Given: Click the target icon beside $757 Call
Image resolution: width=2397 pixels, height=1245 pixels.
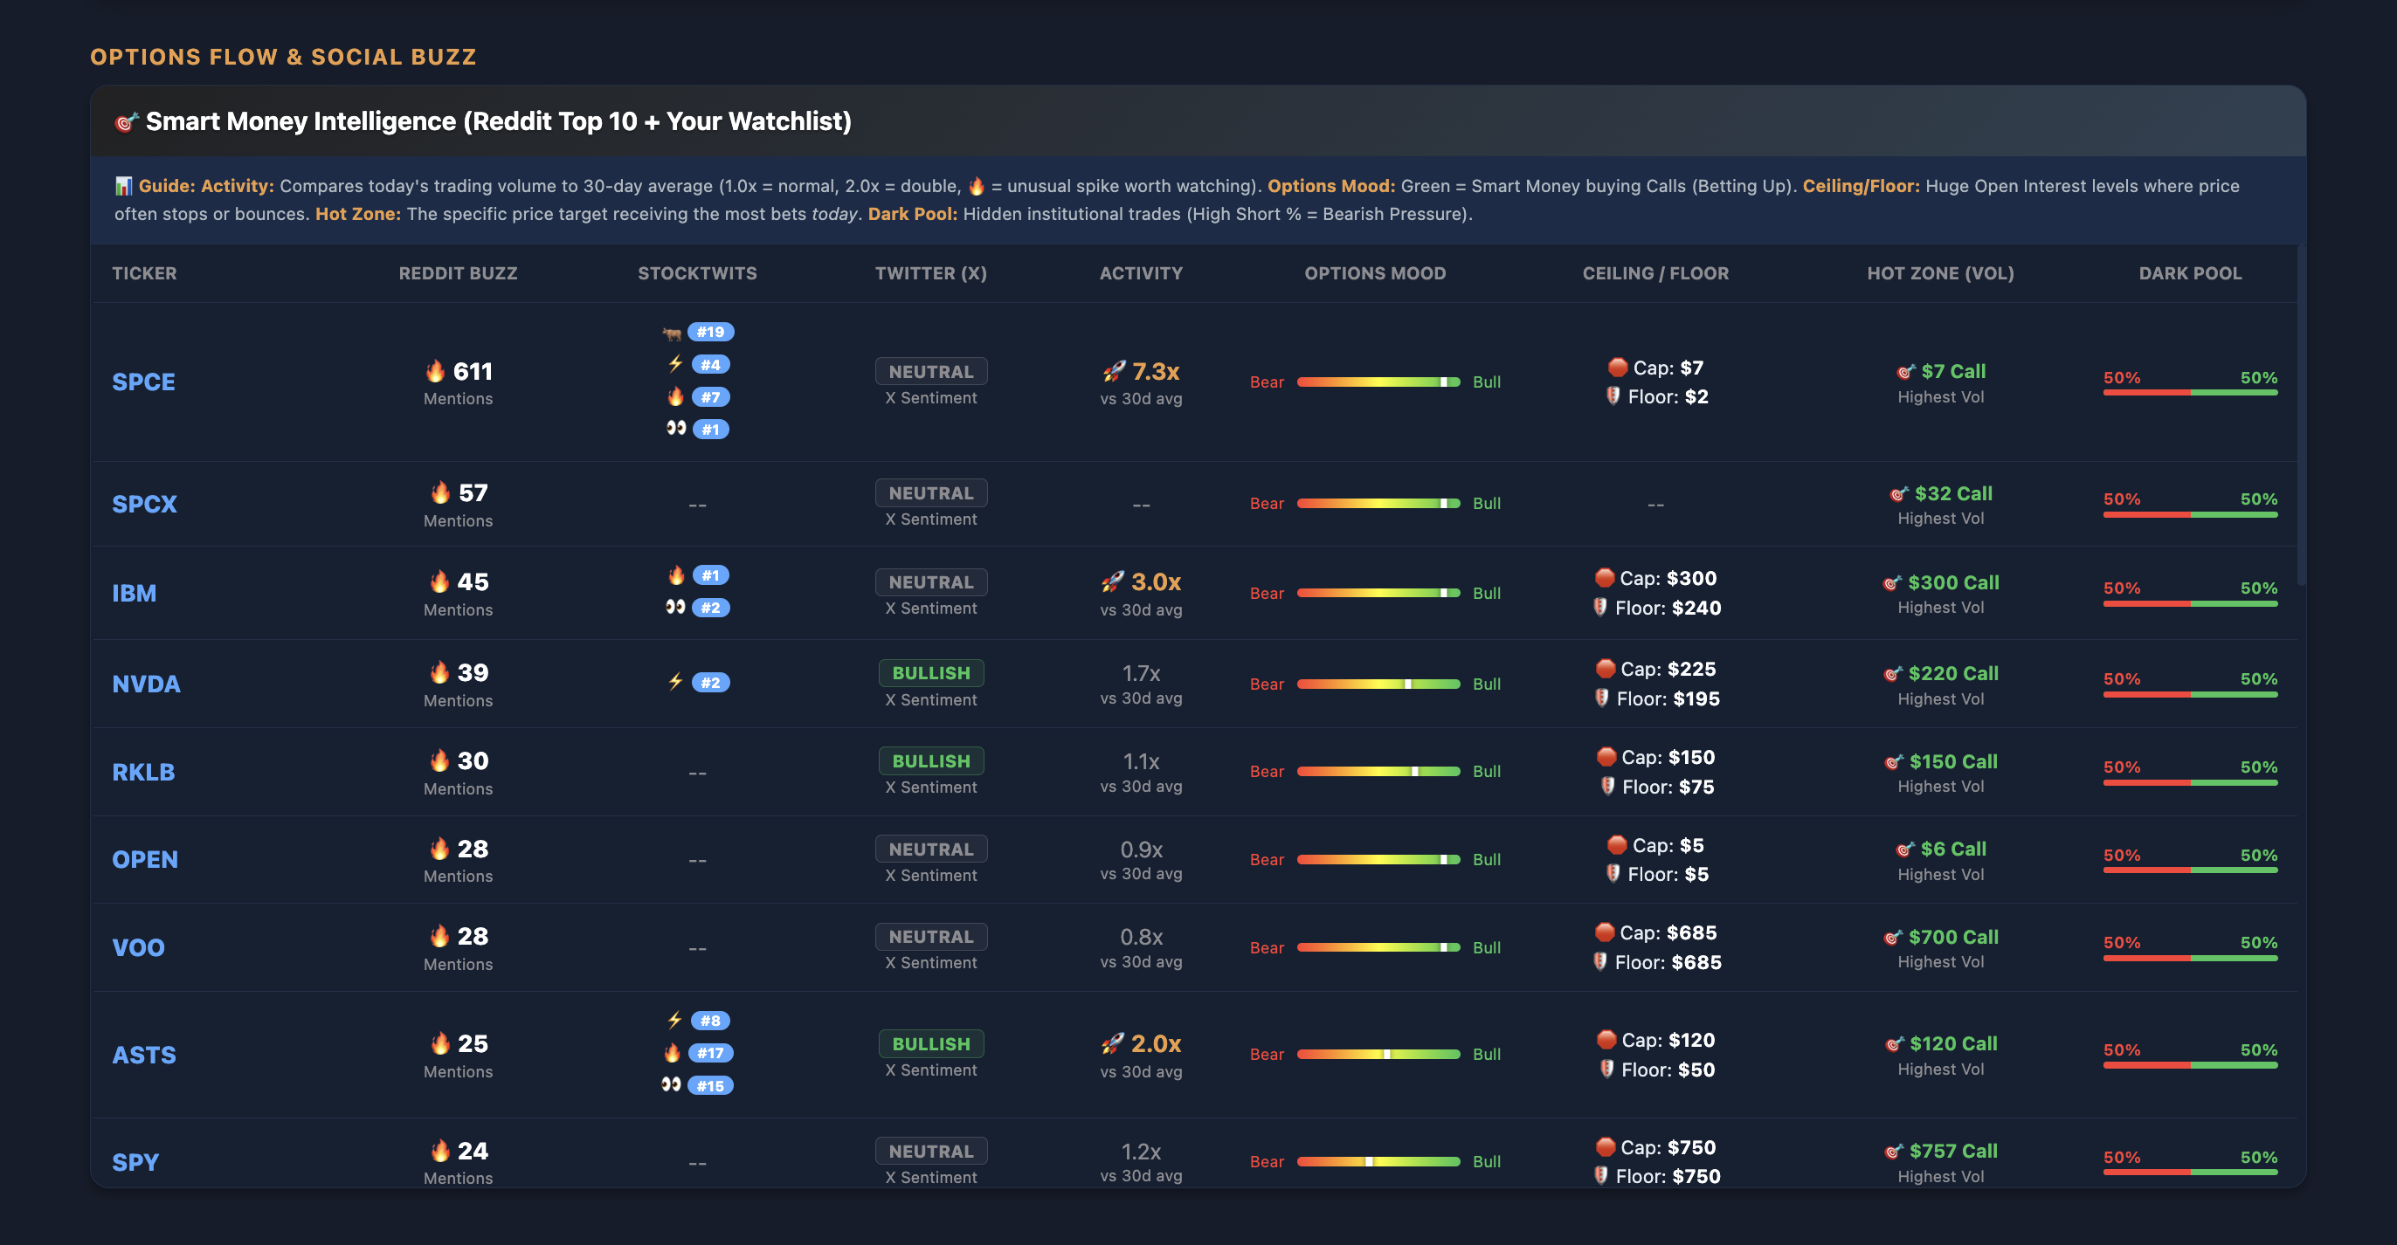Looking at the screenshot, I should [x=1894, y=1151].
